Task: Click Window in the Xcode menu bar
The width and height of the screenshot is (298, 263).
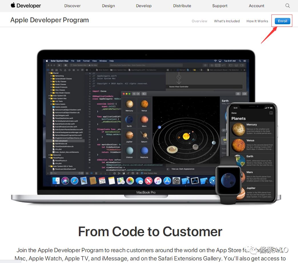Action: pyautogui.click(x=103, y=61)
